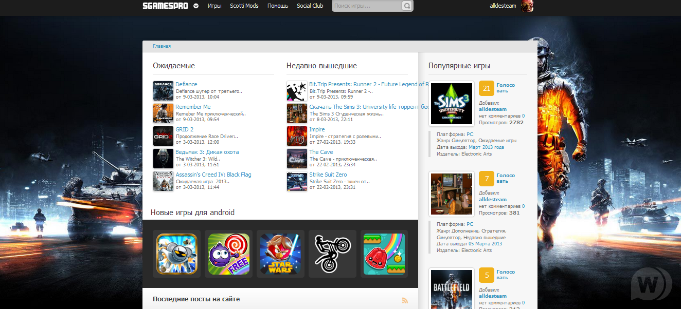The width and height of the screenshot is (681, 309).
Task: Click Голосовать beside the 5 badge
Action: 506,275
